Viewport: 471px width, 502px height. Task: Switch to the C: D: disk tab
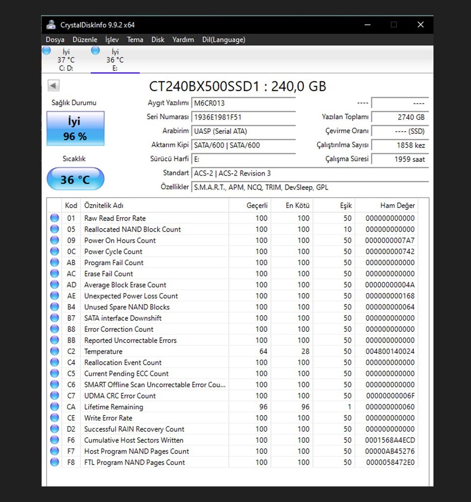[x=66, y=59]
